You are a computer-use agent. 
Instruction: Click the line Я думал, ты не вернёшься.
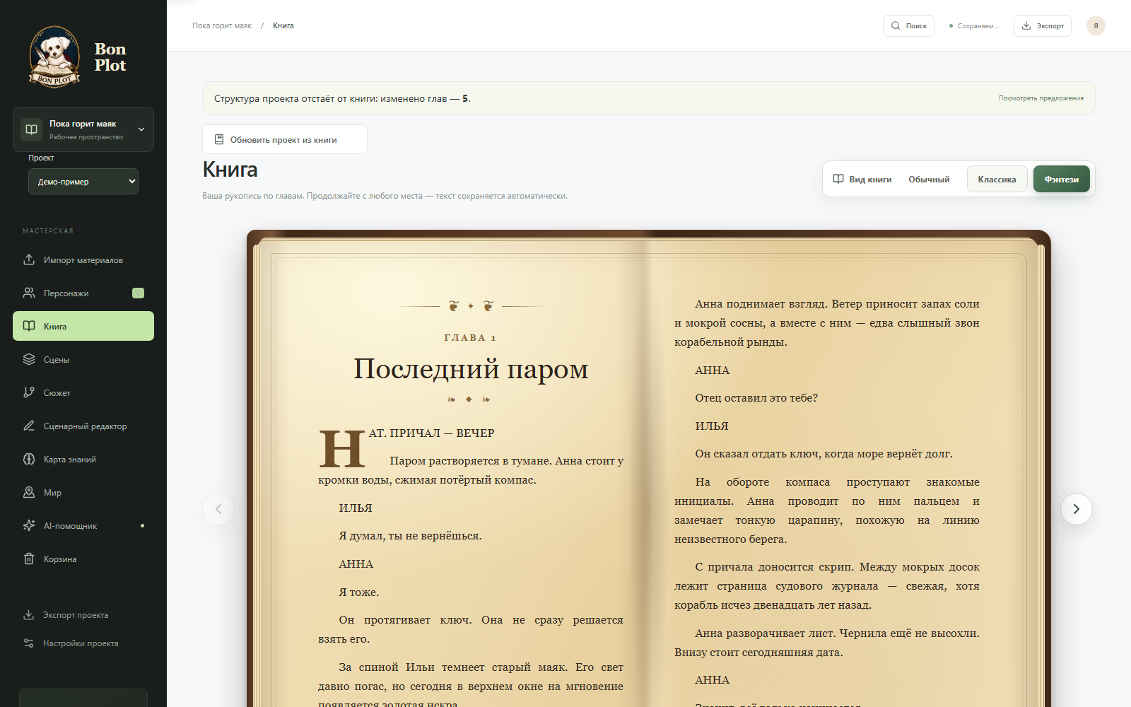click(x=410, y=536)
